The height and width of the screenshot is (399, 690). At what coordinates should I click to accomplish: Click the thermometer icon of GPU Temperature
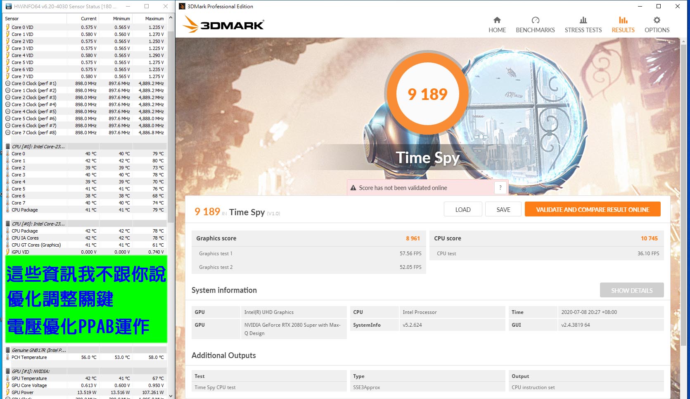[8, 378]
